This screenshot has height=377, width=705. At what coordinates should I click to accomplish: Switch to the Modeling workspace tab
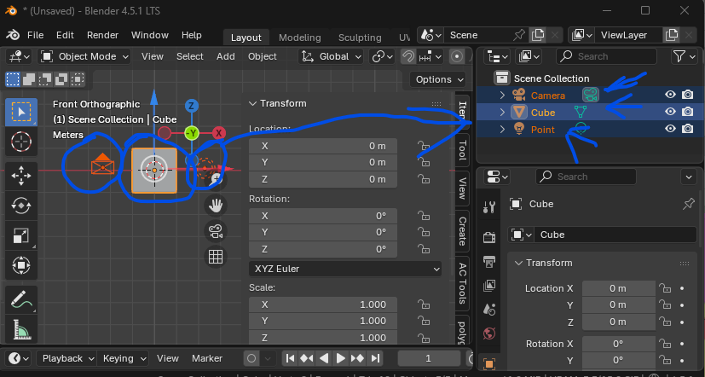pyautogui.click(x=299, y=38)
